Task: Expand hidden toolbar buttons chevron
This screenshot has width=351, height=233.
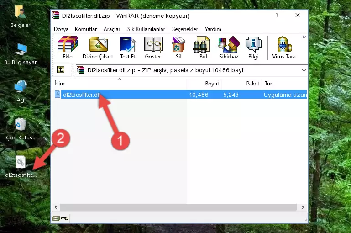Action: click(304, 37)
